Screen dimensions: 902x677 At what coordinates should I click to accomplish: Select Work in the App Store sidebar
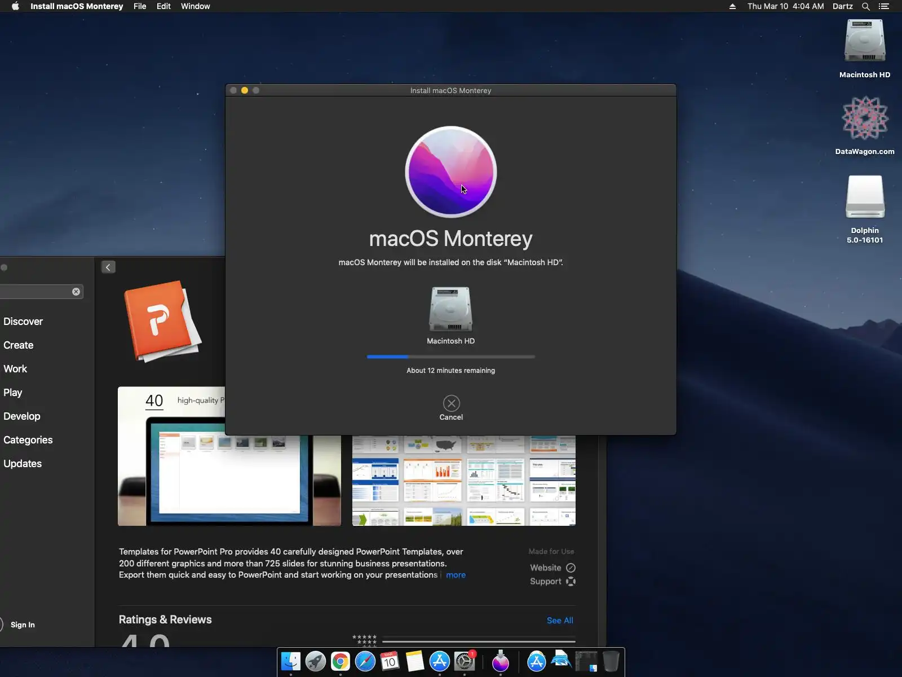point(15,369)
